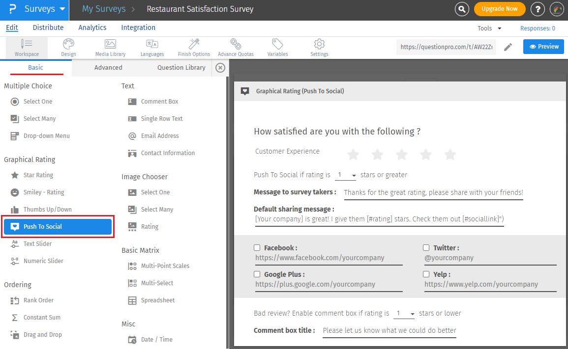The width and height of the screenshot is (568, 349).
Task: Click the Comment box title field
Action: 389,331
